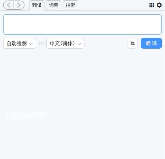The height and width of the screenshot is (159, 165).
Task: Focus the translation text input box
Action: click(82, 25)
